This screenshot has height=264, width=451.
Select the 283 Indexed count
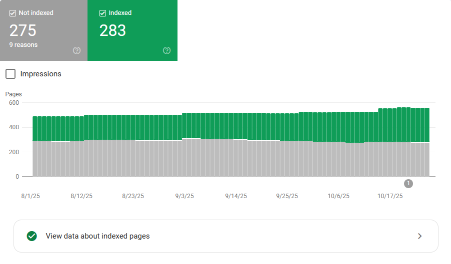[112, 30]
